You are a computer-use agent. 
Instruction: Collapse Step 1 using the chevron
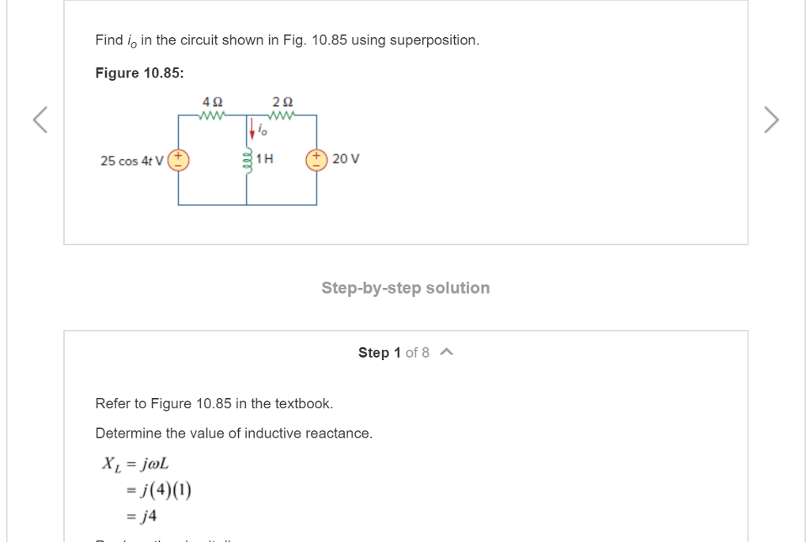pos(446,352)
